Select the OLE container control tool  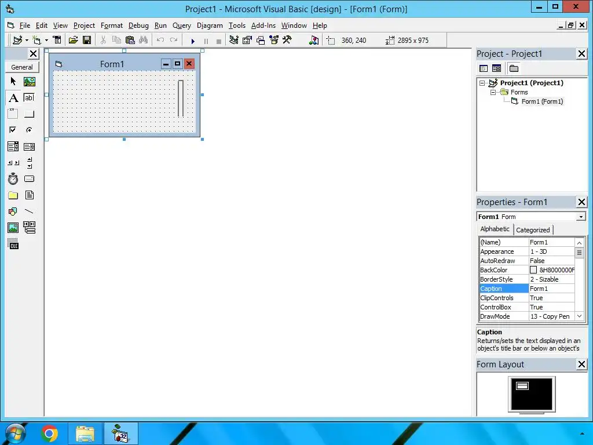click(13, 244)
